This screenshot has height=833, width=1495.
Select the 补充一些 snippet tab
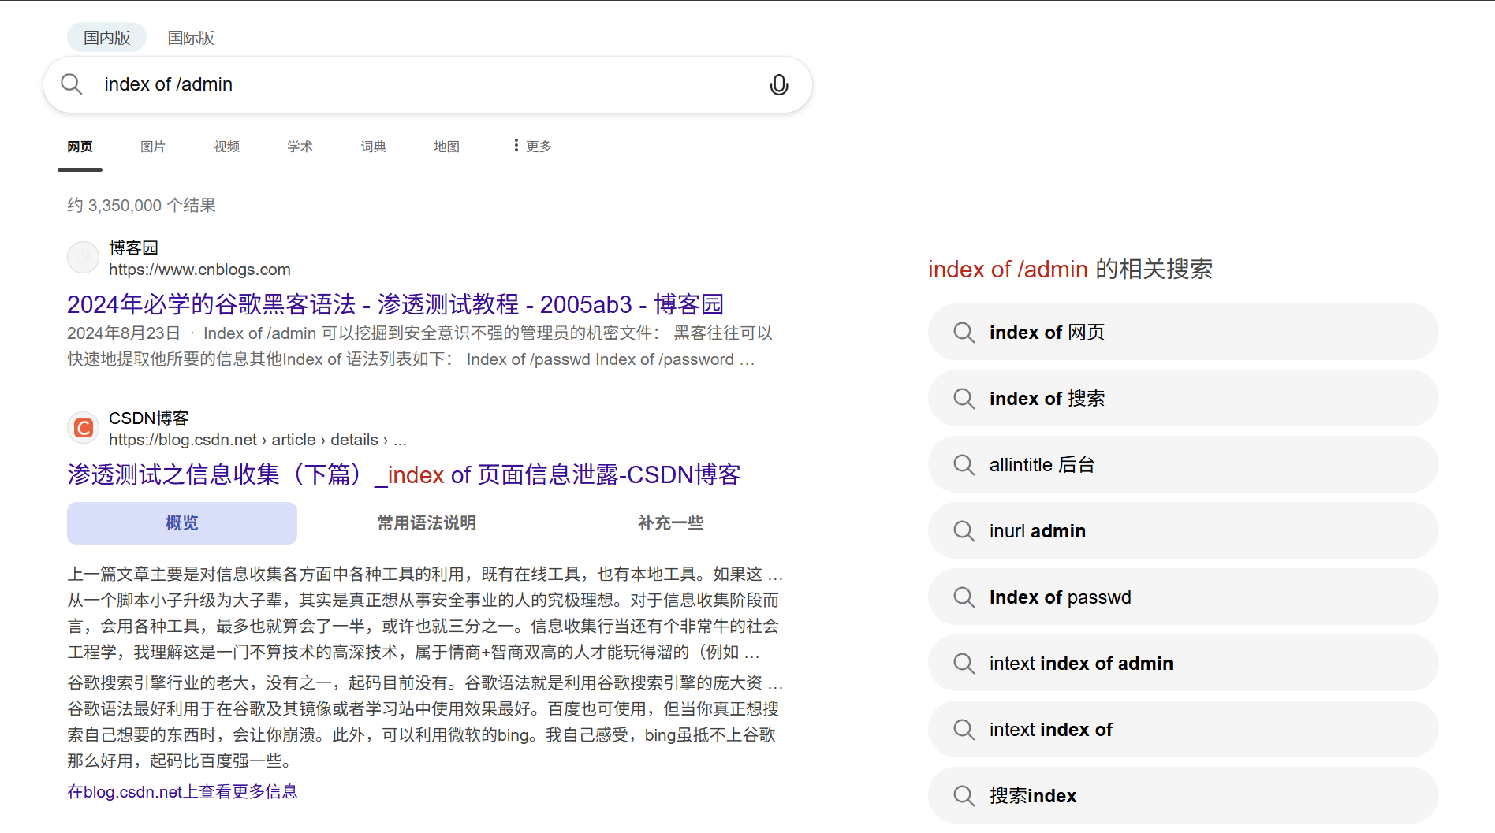671,523
